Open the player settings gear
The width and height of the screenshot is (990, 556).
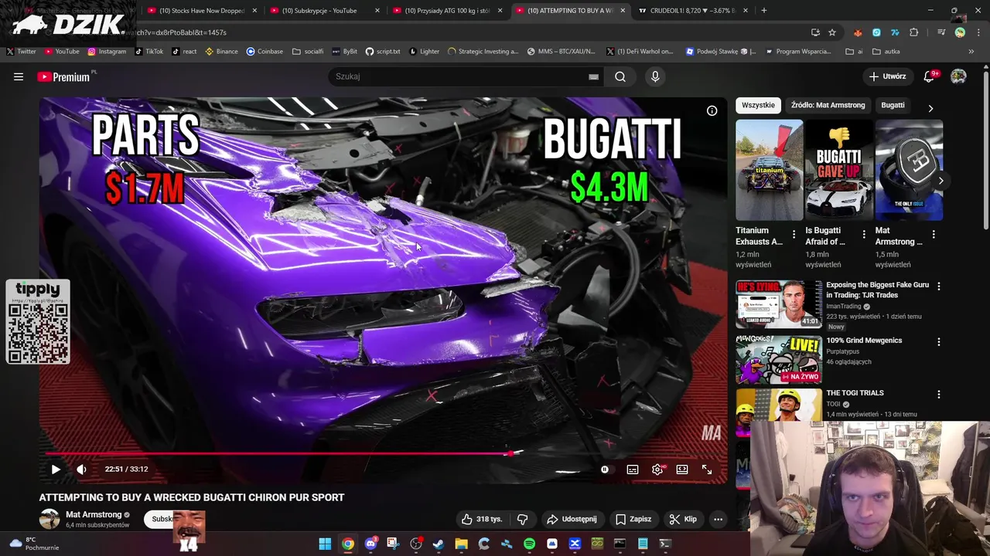click(x=657, y=469)
